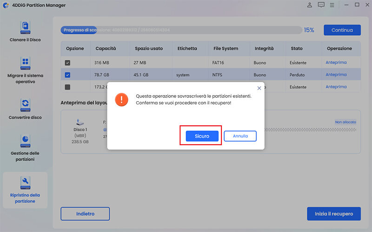Click the orange warning icon in dialog

[x=122, y=99]
